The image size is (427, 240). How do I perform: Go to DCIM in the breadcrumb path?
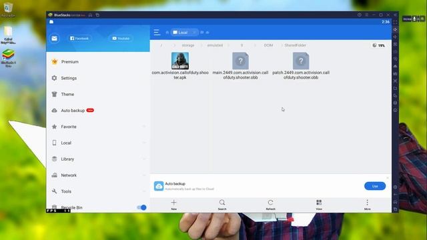268,45
